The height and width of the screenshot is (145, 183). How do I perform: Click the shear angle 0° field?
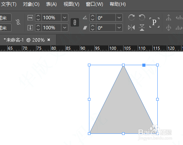click(106, 28)
